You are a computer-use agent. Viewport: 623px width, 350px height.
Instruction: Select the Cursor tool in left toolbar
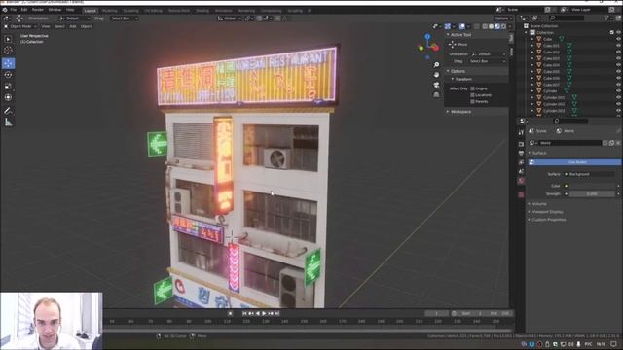pyautogui.click(x=8, y=51)
